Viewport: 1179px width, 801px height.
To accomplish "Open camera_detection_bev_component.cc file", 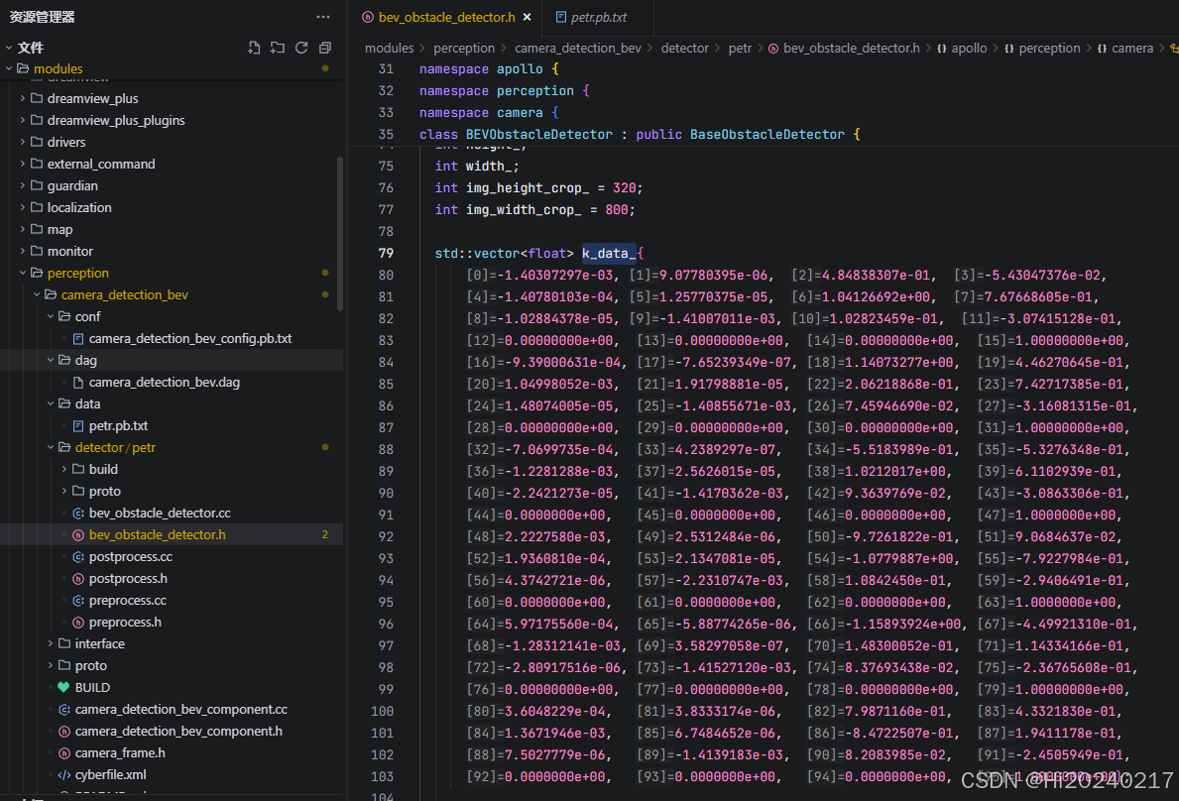I will coord(180,709).
